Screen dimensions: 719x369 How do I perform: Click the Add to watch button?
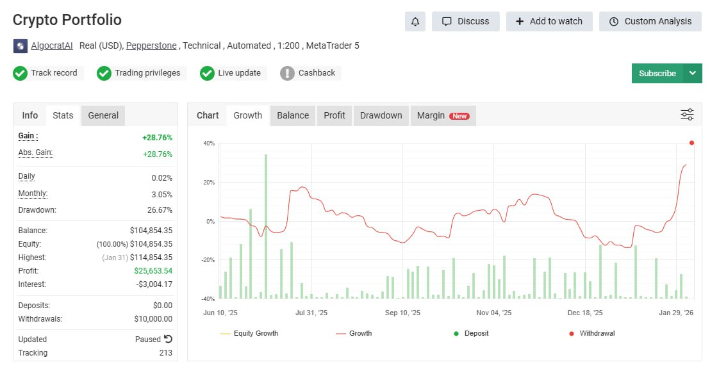tap(549, 21)
